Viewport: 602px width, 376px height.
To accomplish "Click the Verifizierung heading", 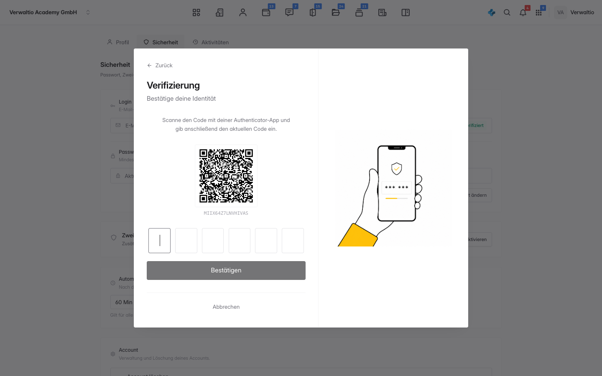I will click(173, 85).
